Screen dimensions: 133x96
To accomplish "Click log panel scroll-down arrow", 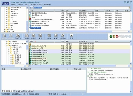I will pos(131,91).
